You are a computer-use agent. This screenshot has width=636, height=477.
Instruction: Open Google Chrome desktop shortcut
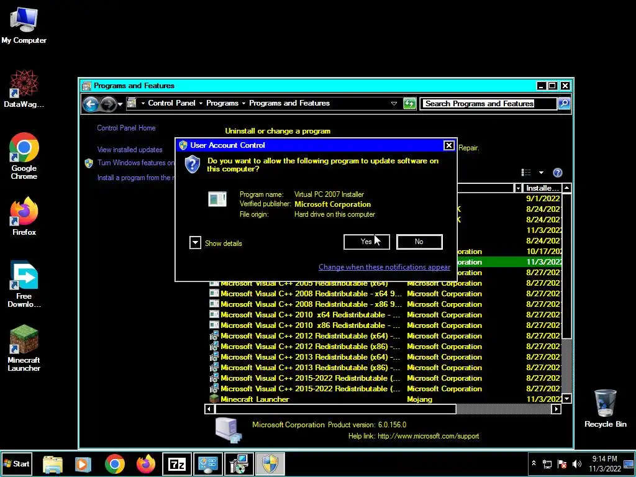(x=24, y=156)
